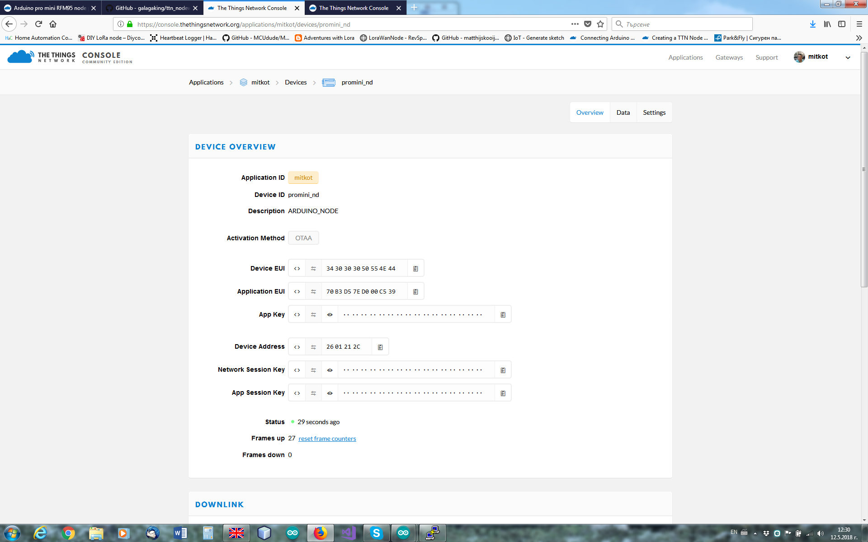868x542 pixels.
Task: Open Heartbeat Logger bookmark
Action: (184, 38)
